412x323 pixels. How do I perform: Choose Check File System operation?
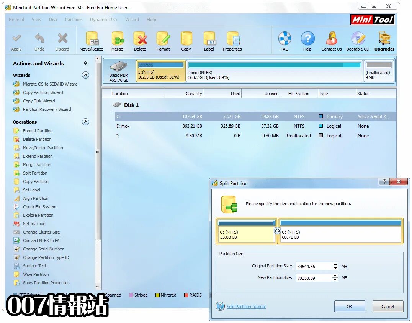39,207
